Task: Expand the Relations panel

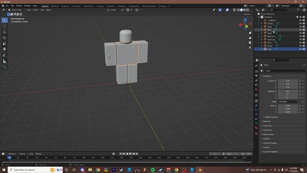Action: tap(267, 122)
